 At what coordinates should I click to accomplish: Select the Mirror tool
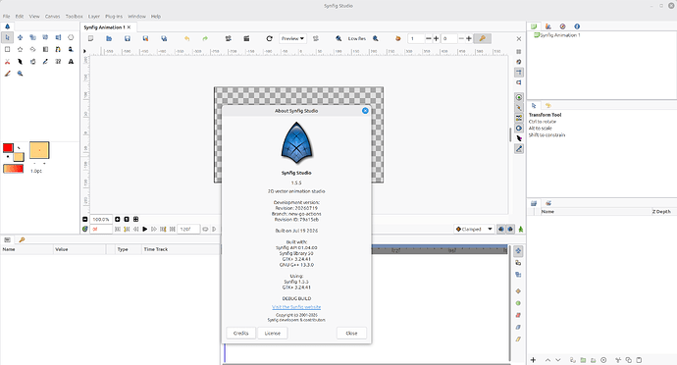pos(58,38)
